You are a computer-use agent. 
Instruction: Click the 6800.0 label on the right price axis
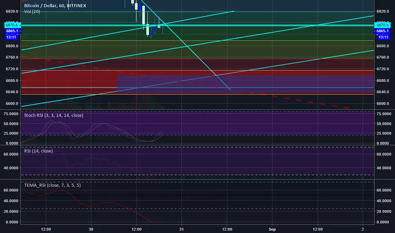382,46
